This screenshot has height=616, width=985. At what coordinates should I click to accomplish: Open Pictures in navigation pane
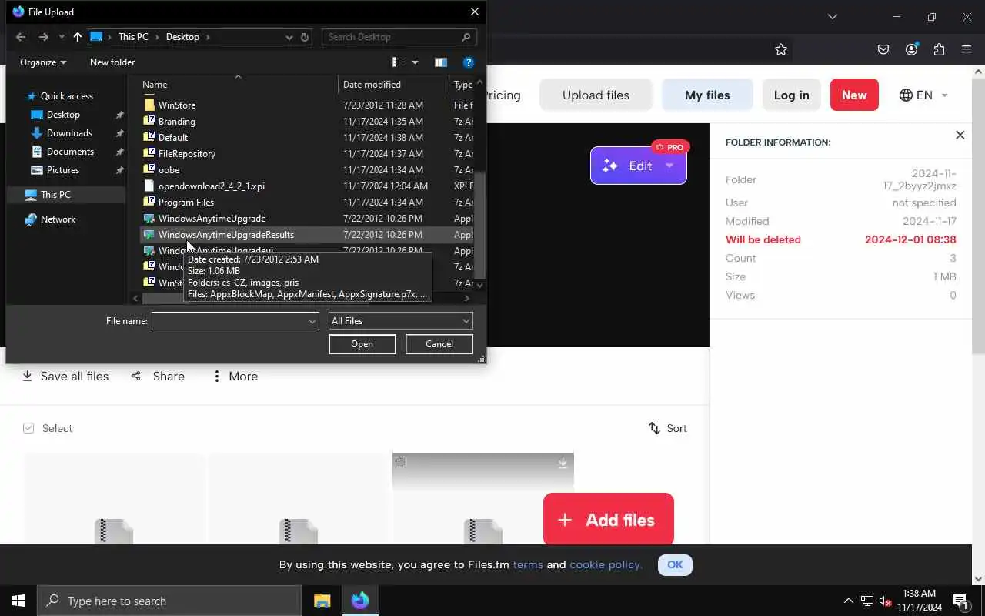(63, 170)
